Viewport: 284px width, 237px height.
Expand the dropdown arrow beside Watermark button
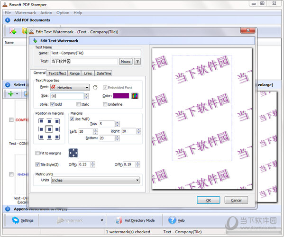[x=102, y=220]
